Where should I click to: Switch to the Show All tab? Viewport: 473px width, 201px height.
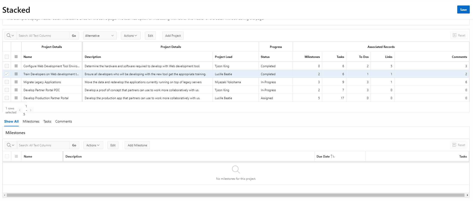point(11,121)
